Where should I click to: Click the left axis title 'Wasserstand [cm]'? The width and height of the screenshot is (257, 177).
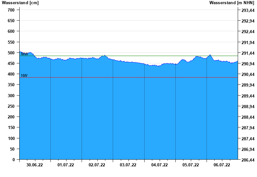(20, 3)
